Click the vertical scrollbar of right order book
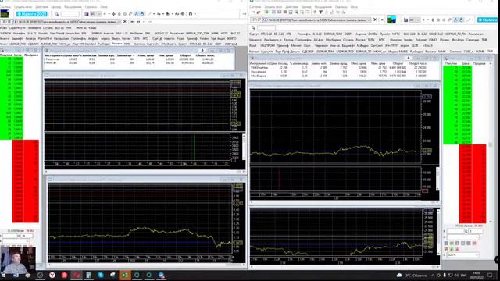The width and height of the screenshot is (500, 281). [x=491, y=142]
